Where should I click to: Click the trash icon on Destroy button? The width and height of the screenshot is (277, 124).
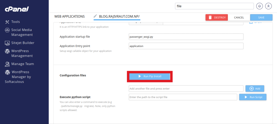[210, 18]
